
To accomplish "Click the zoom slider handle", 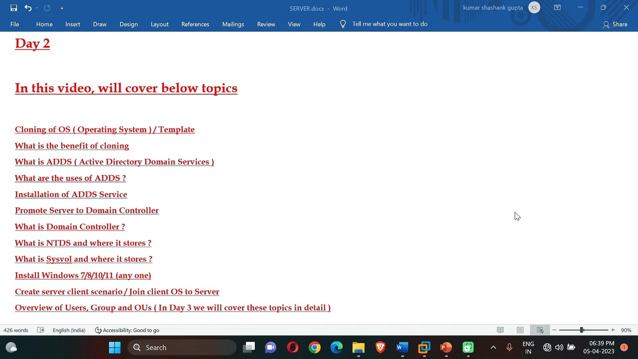I will click(x=582, y=330).
